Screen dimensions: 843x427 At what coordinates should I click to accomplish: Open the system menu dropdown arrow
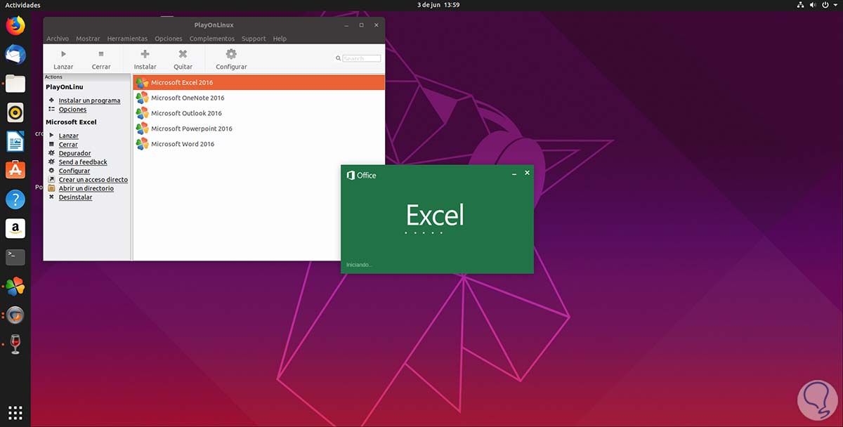[x=835, y=5]
